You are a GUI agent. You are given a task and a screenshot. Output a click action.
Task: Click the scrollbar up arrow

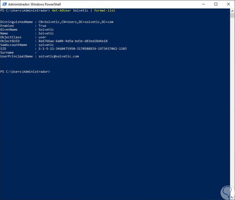(x=233, y=10)
